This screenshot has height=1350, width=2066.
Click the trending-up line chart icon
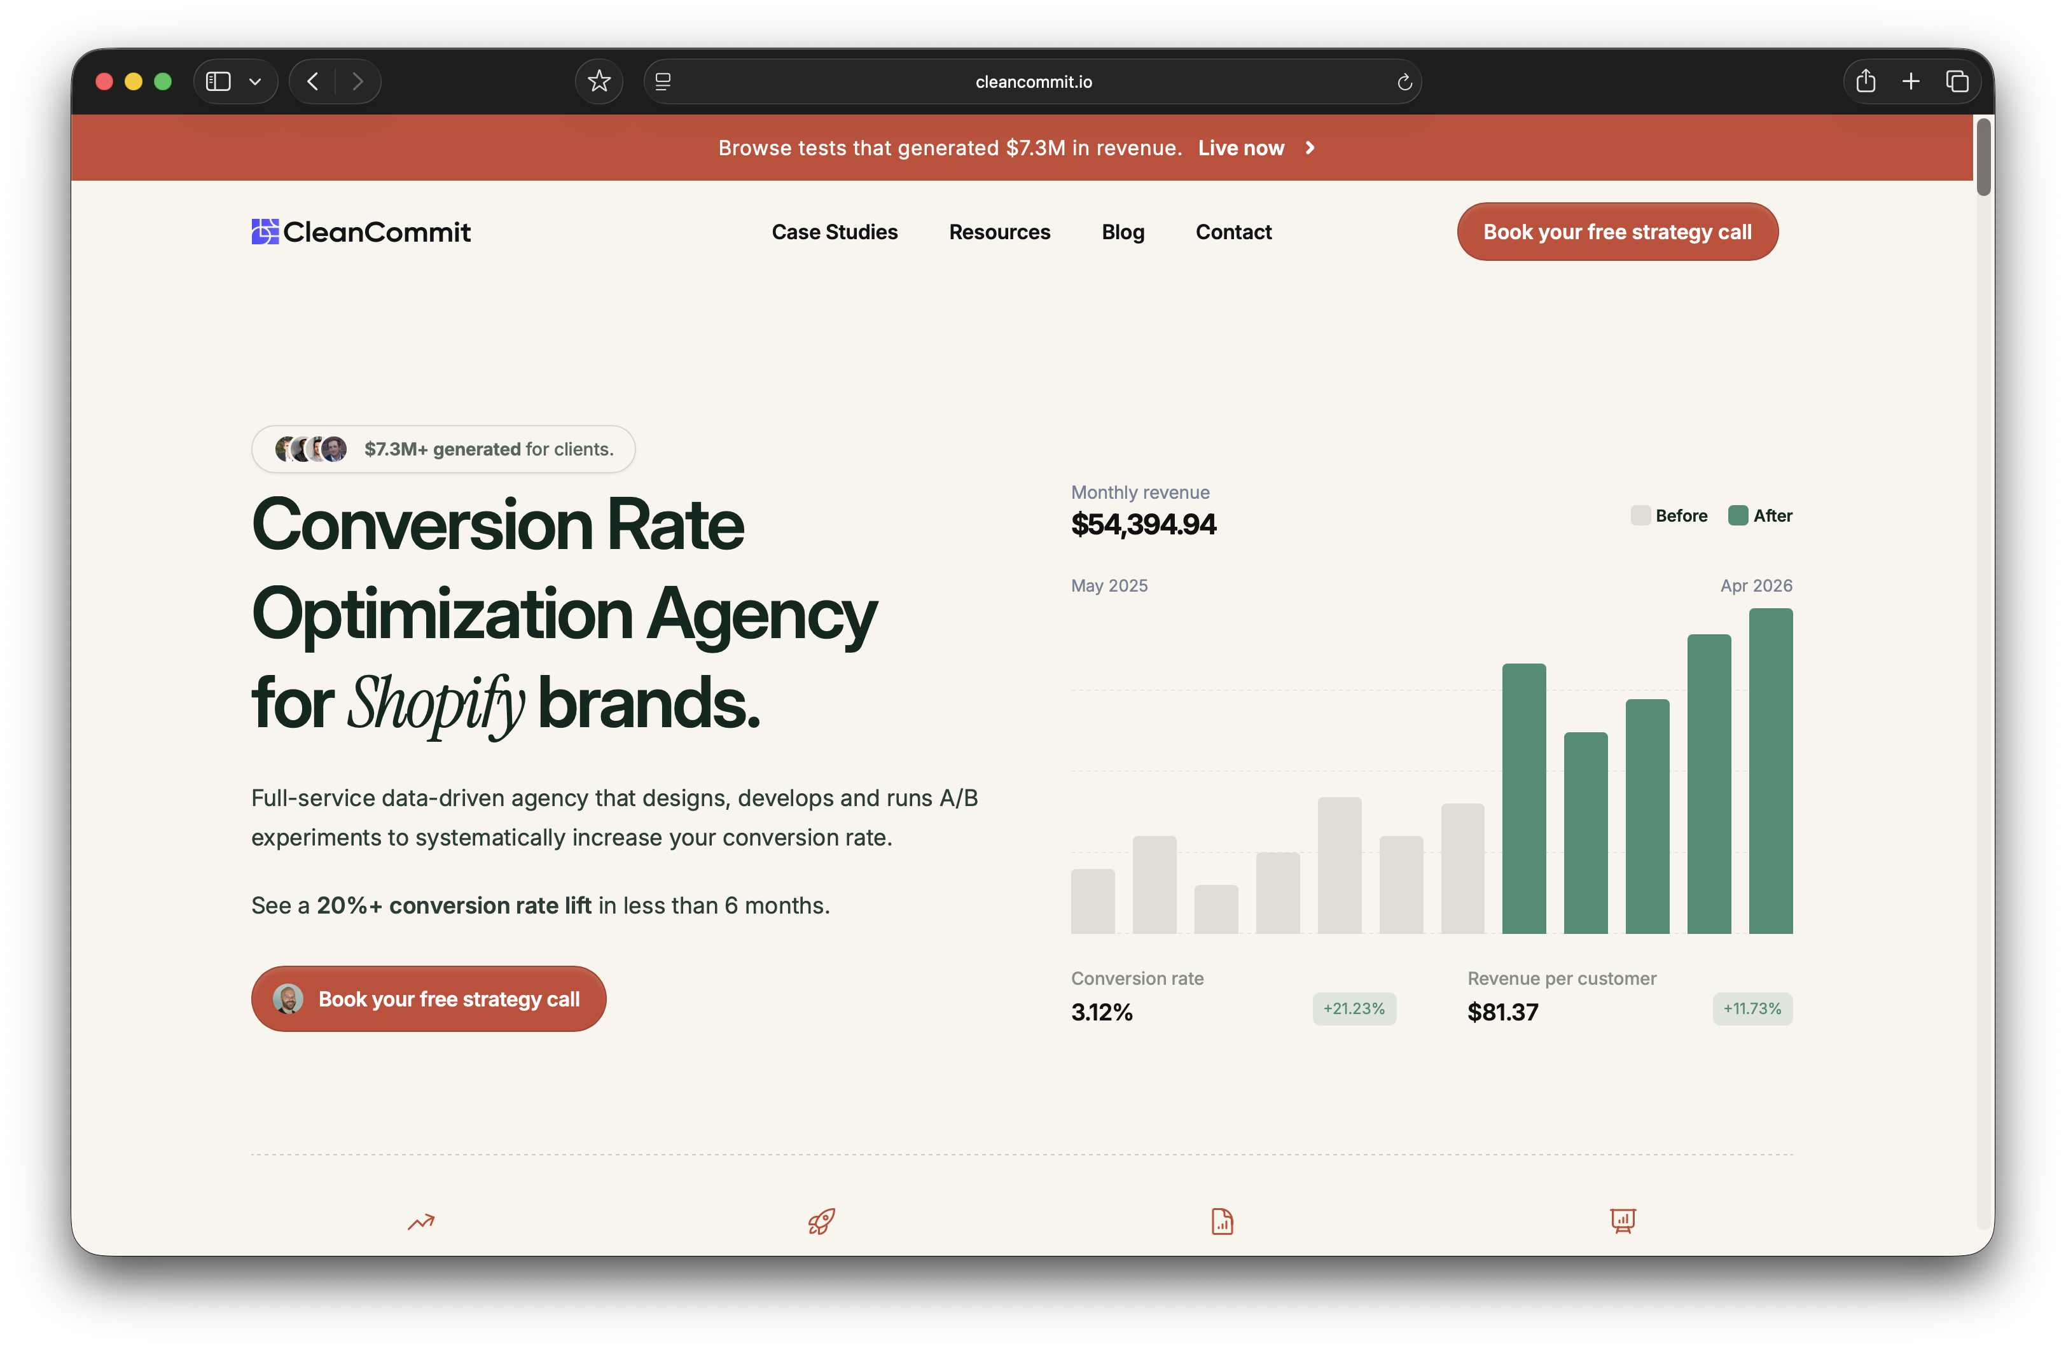pyautogui.click(x=421, y=1222)
